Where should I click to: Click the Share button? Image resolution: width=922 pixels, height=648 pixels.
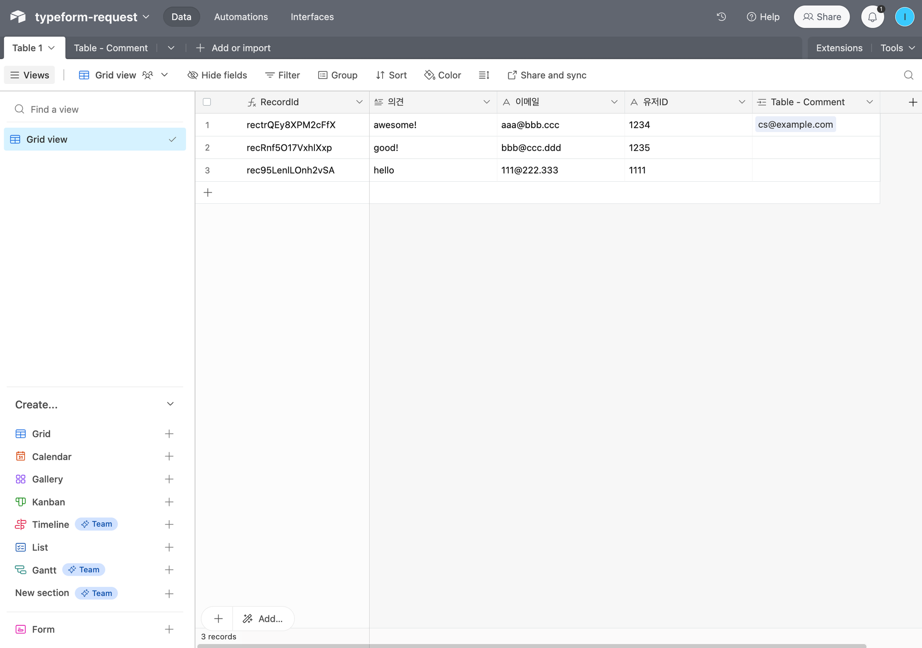(x=822, y=17)
